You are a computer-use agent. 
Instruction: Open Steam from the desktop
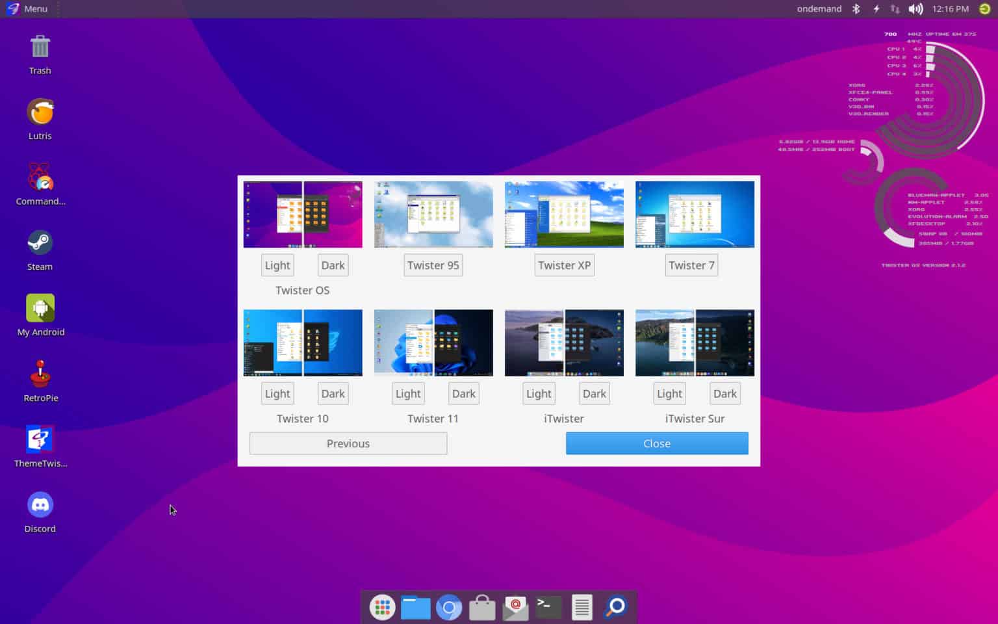pyautogui.click(x=40, y=249)
